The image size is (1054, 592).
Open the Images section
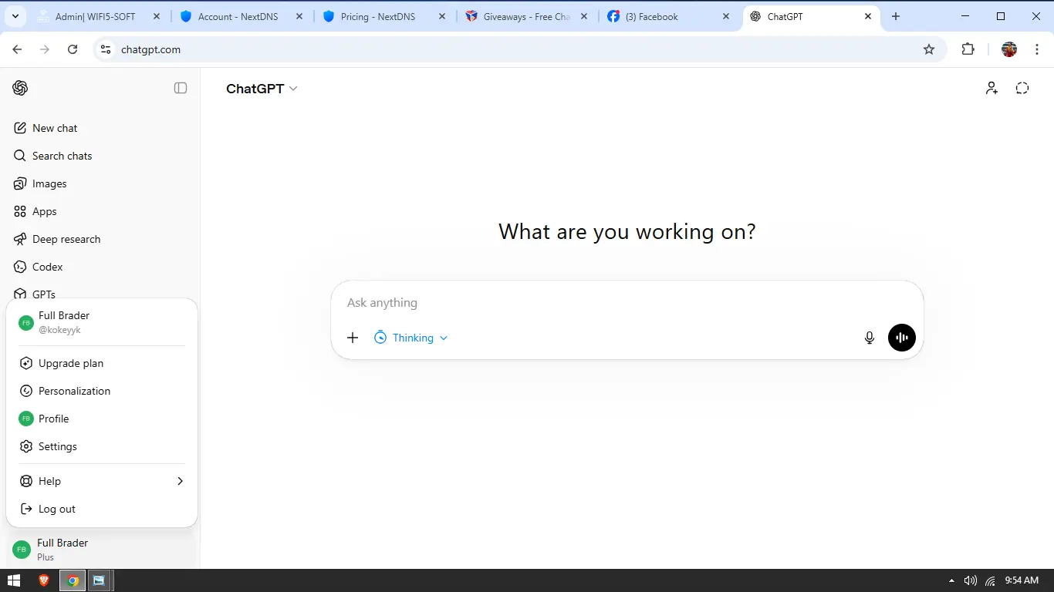tap(100, 183)
